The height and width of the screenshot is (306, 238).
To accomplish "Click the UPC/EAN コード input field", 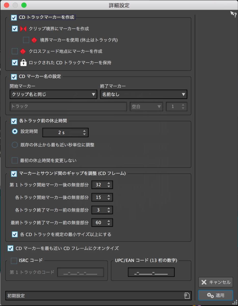I will [x=151, y=272].
